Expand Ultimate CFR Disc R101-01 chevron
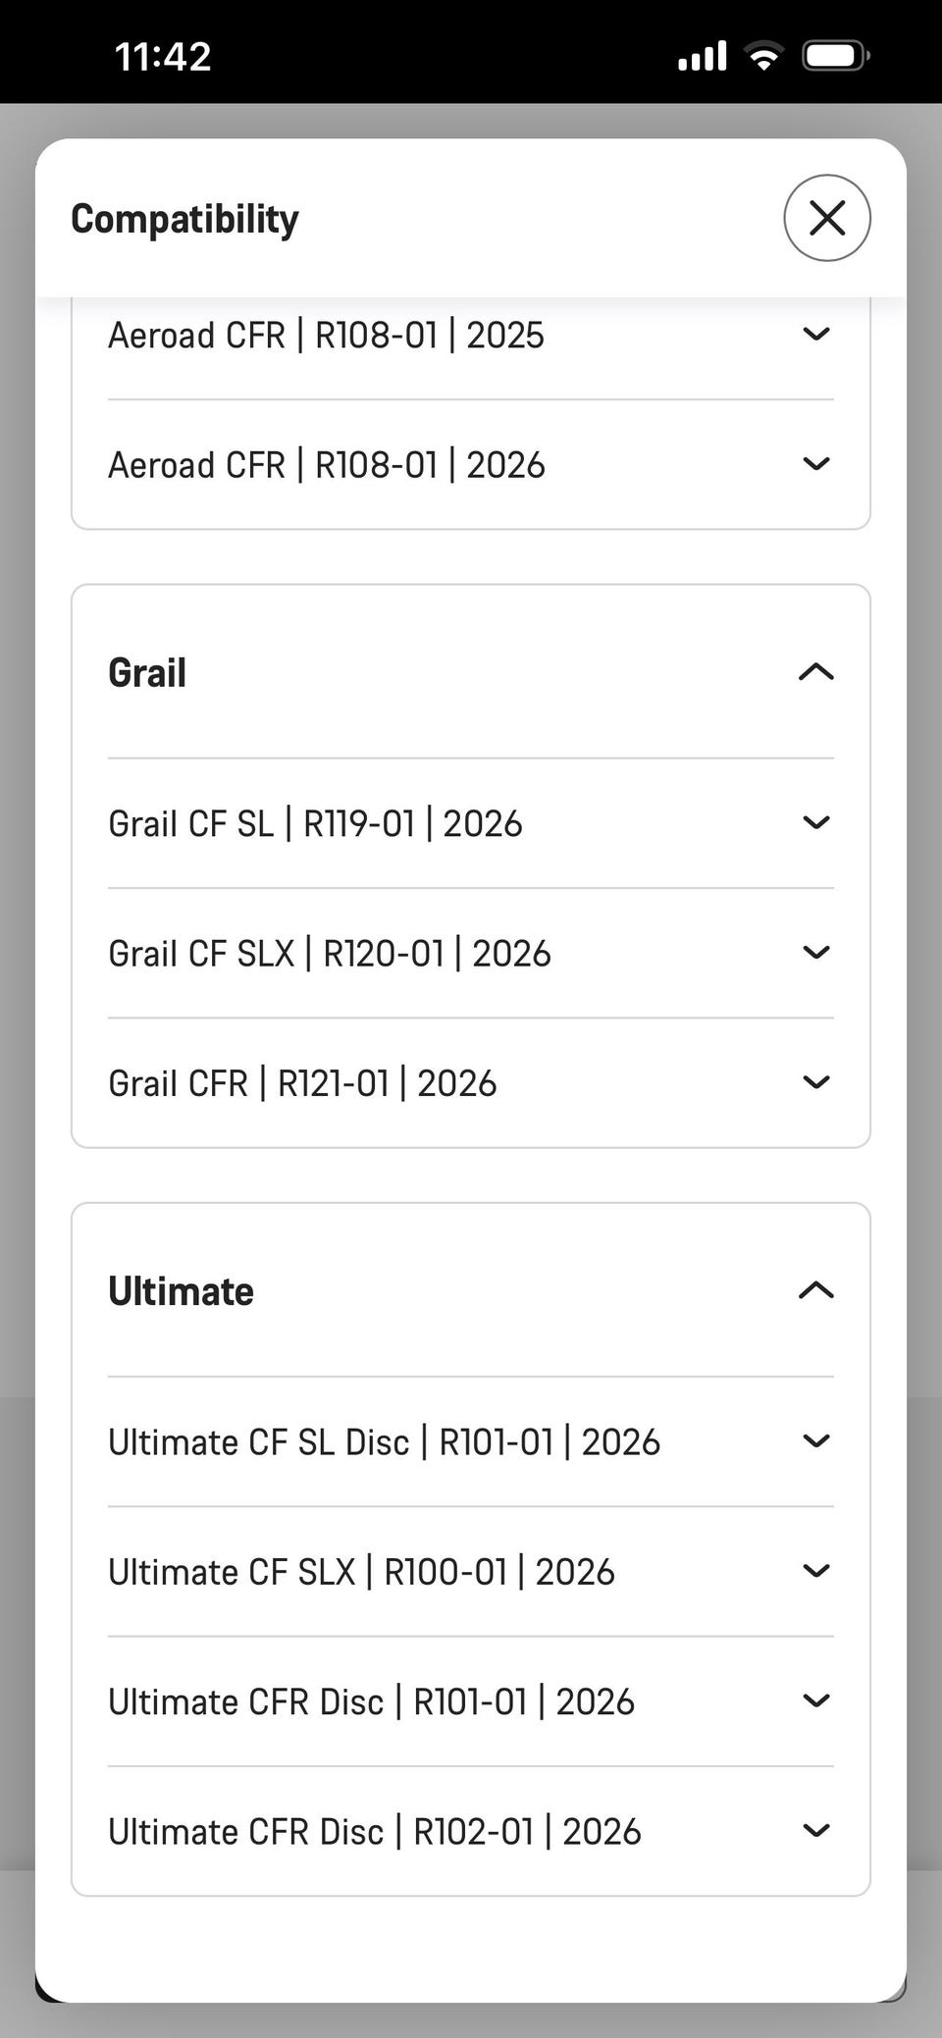 (x=815, y=1700)
